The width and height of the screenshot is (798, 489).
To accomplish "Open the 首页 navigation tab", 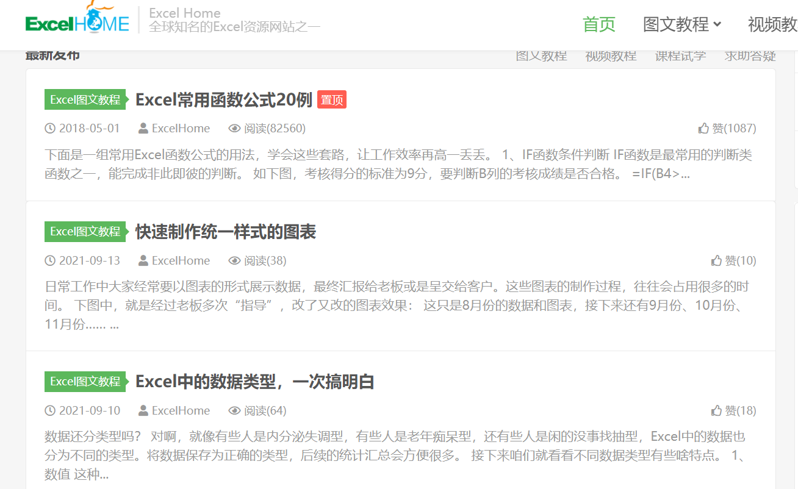I will 599,24.
